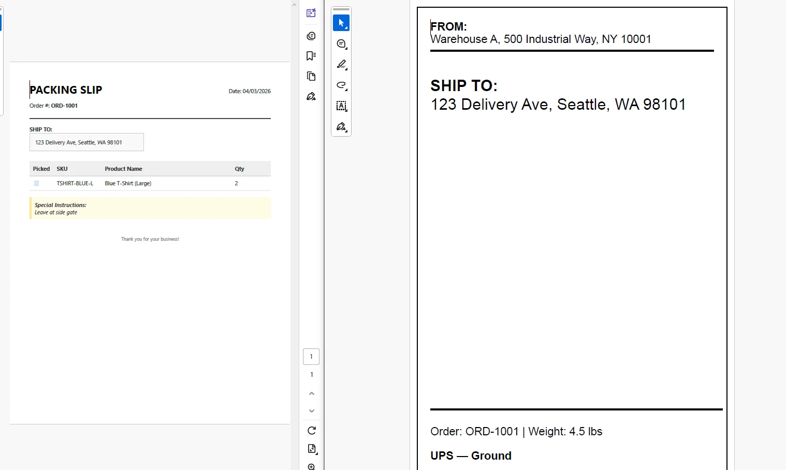Viewport: 786px width, 470px height.
Task: Go to the next page with the down chevron
Action: pyautogui.click(x=311, y=410)
